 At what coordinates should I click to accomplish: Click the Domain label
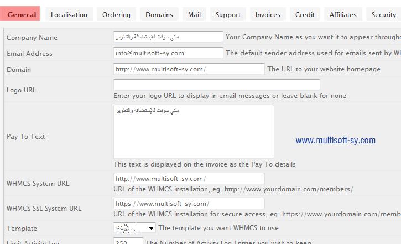pyautogui.click(x=19, y=70)
